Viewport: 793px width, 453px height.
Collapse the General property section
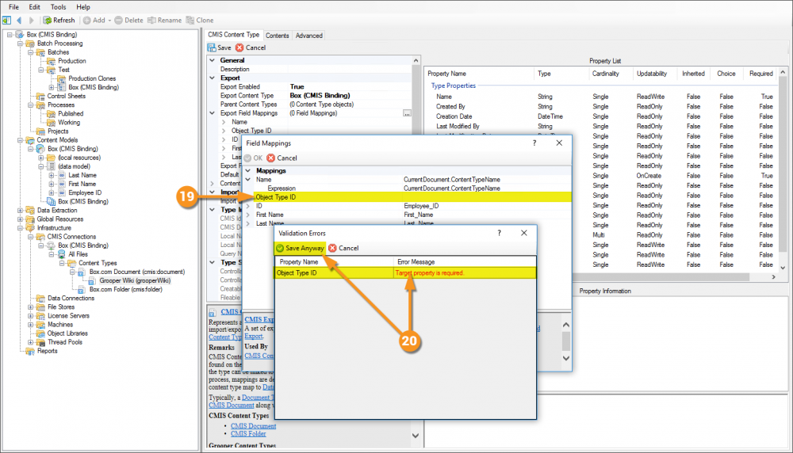pyautogui.click(x=213, y=60)
